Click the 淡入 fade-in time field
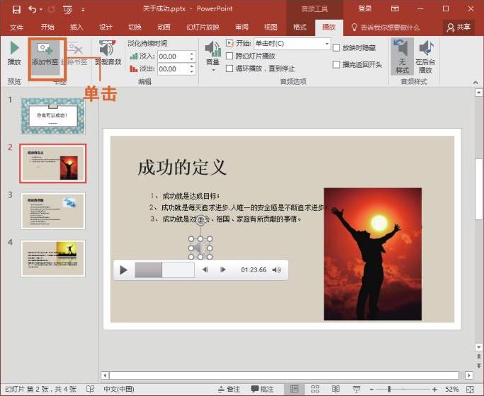This screenshot has width=484, height=396. tap(172, 57)
